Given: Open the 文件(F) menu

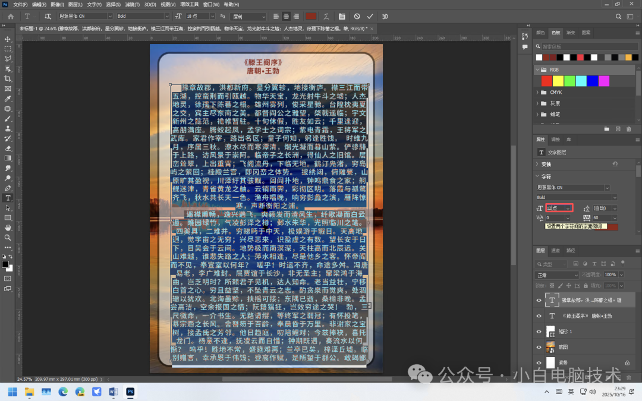Looking at the screenshot, I should point(20,5).
